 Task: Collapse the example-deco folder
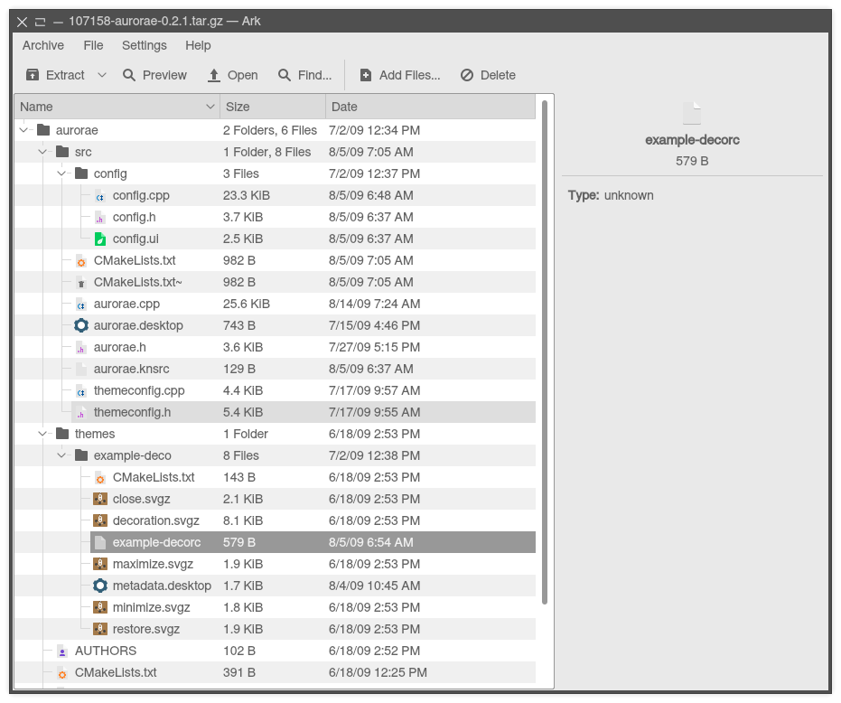pos(61,455)
